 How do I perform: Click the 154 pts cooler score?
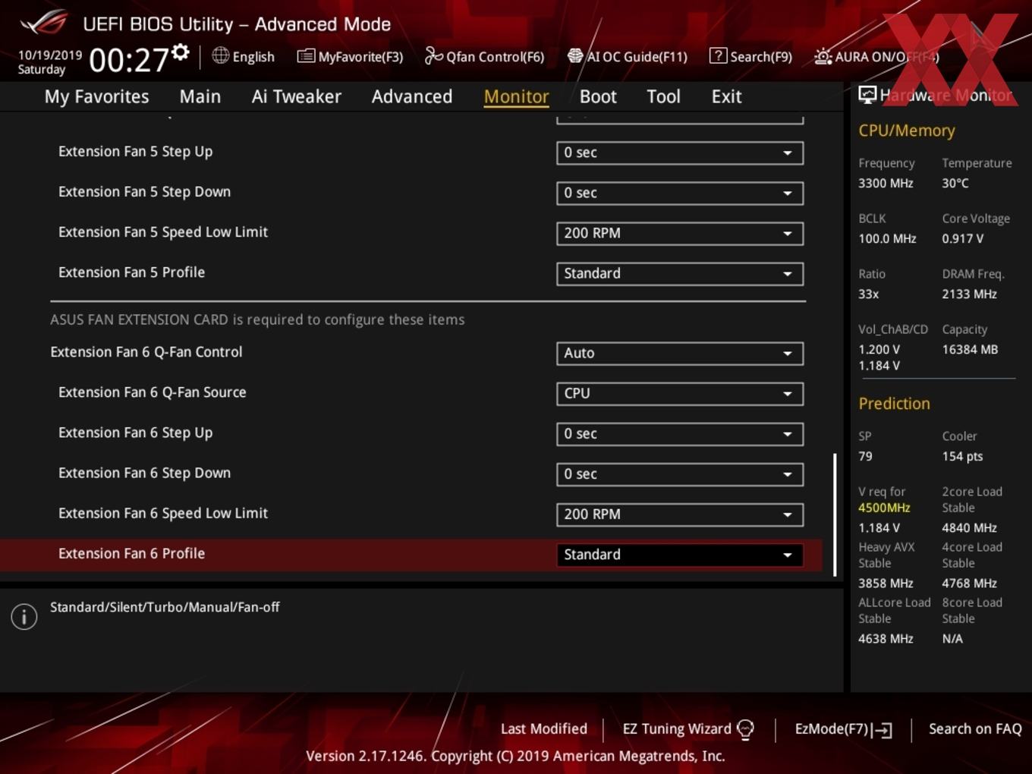(962, 456)
